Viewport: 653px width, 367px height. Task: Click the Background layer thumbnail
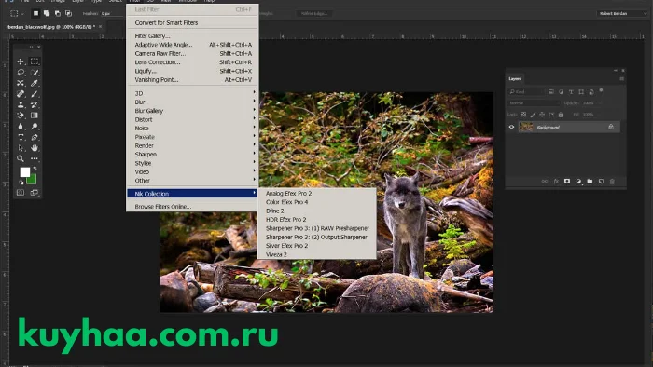tap(525, 128)
